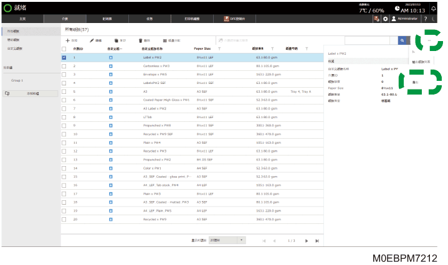Go to the first page arrow
The width and height of the screenshot is (448, 265).
[x=264, y=241]
